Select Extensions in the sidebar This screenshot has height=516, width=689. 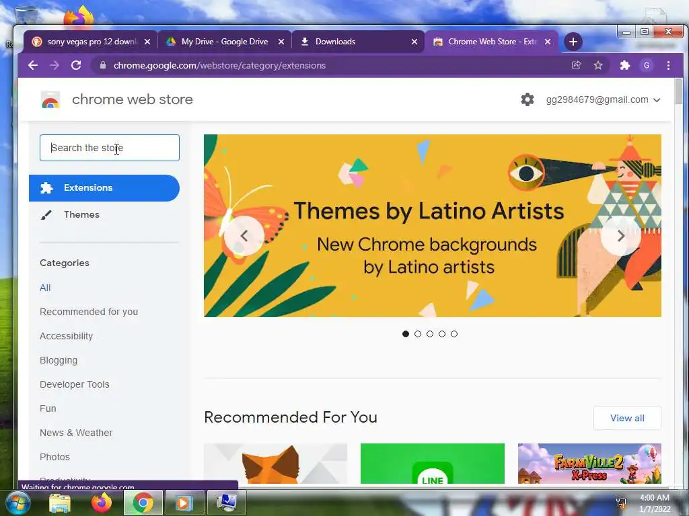(x=104, y=188)
